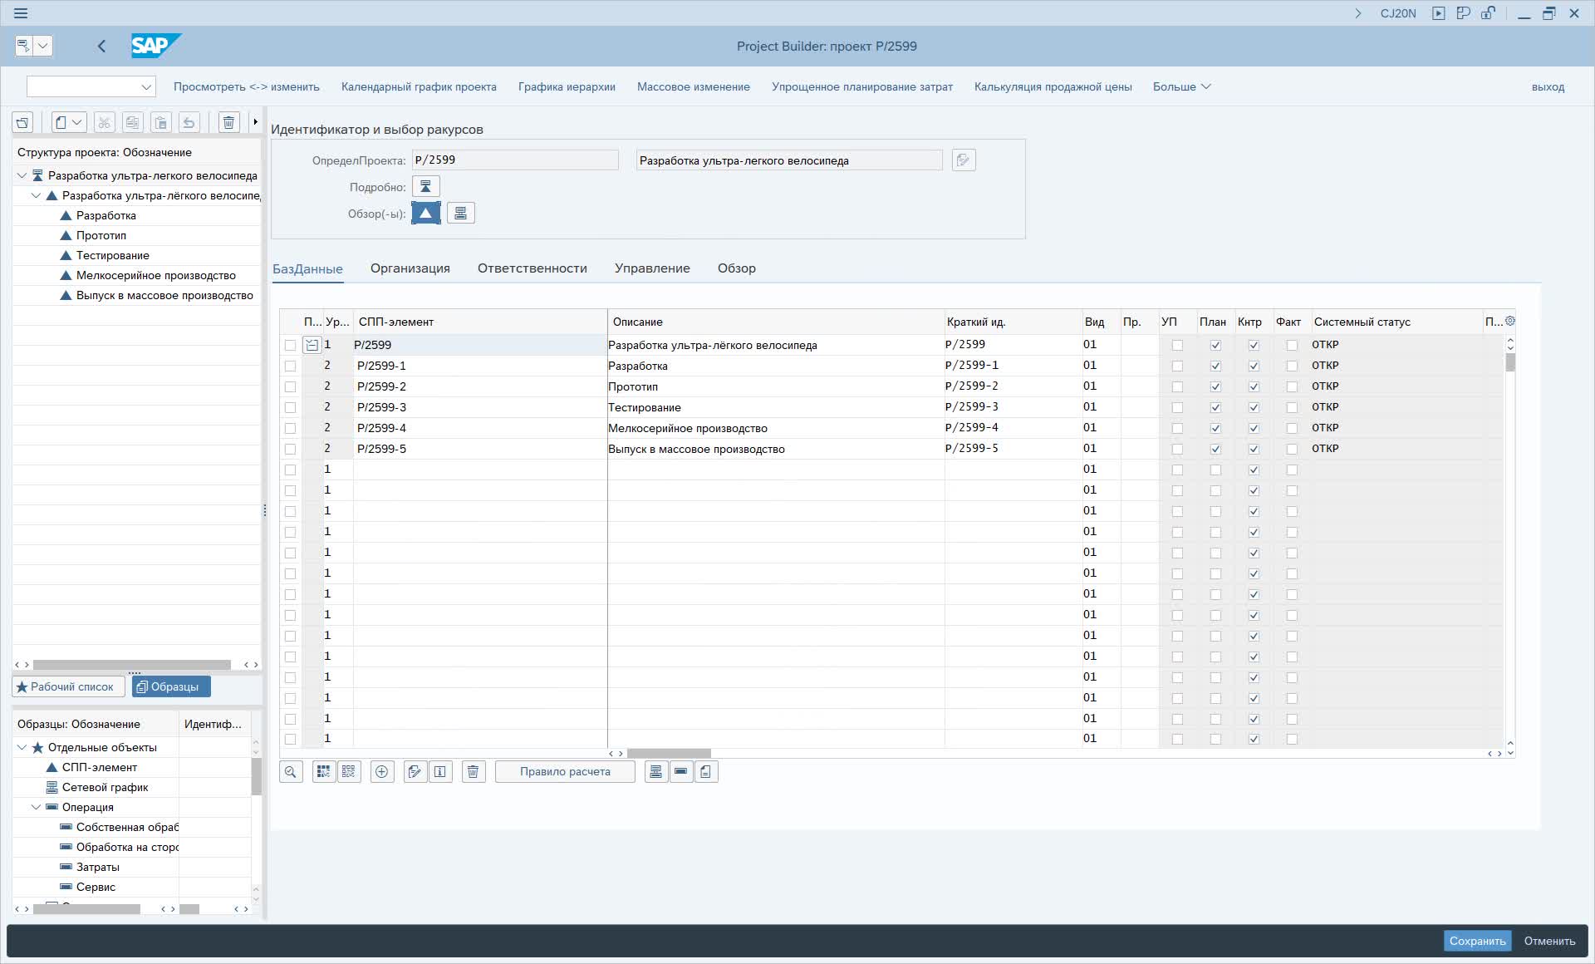Show more structure toolbar items via black arrow
This screenshot has width=1595, height=964.
[255, 123]
